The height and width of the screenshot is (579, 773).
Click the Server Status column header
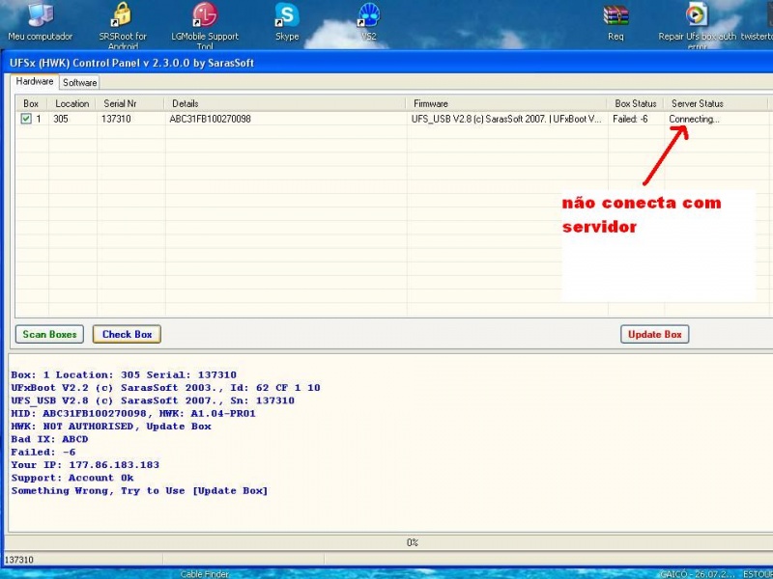[x=716, y=103]
